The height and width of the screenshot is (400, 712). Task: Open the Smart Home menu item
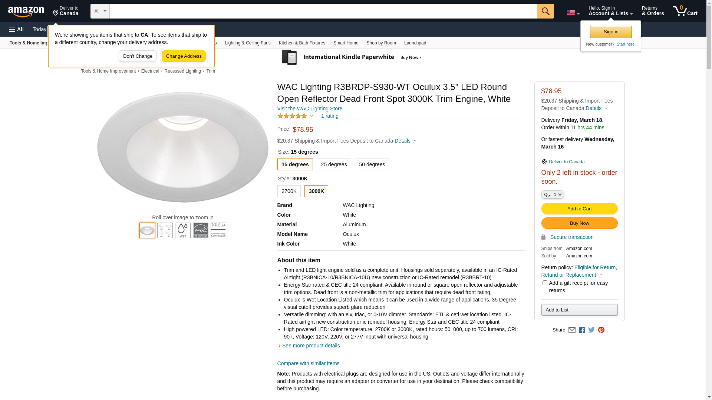point(346,43)
